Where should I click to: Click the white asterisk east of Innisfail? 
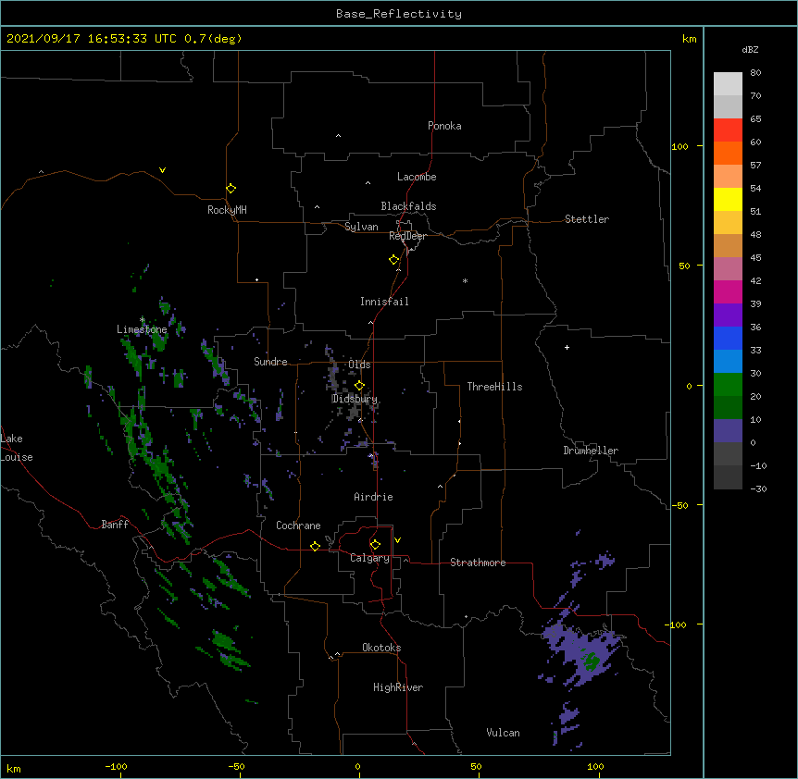click(465, 280)
